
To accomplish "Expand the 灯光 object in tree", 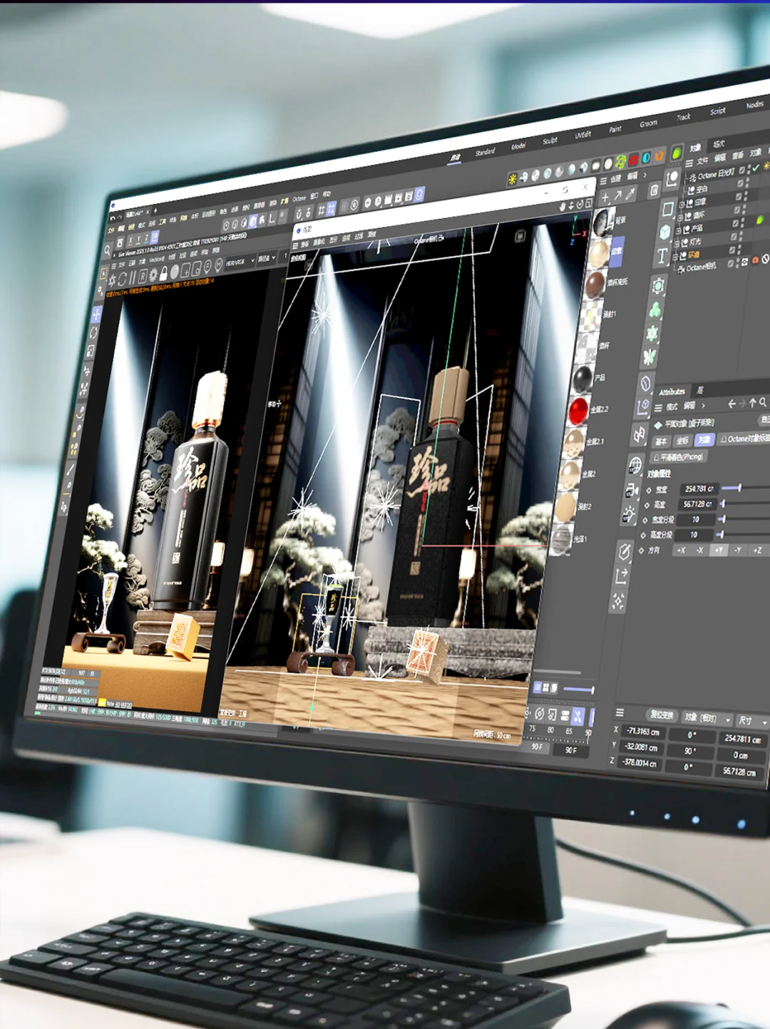I will tap(677, 243).
